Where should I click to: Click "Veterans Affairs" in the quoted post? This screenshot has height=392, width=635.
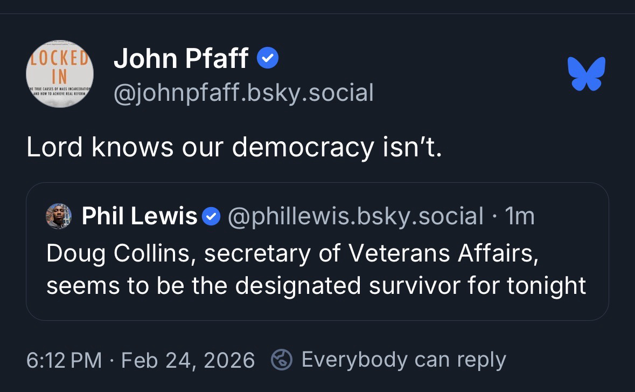pos(443,253)
